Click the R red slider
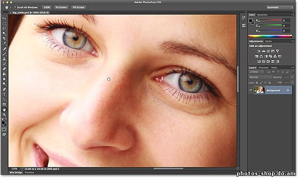Viewport: 298px width, 178px height. click(x=270, y=20)
